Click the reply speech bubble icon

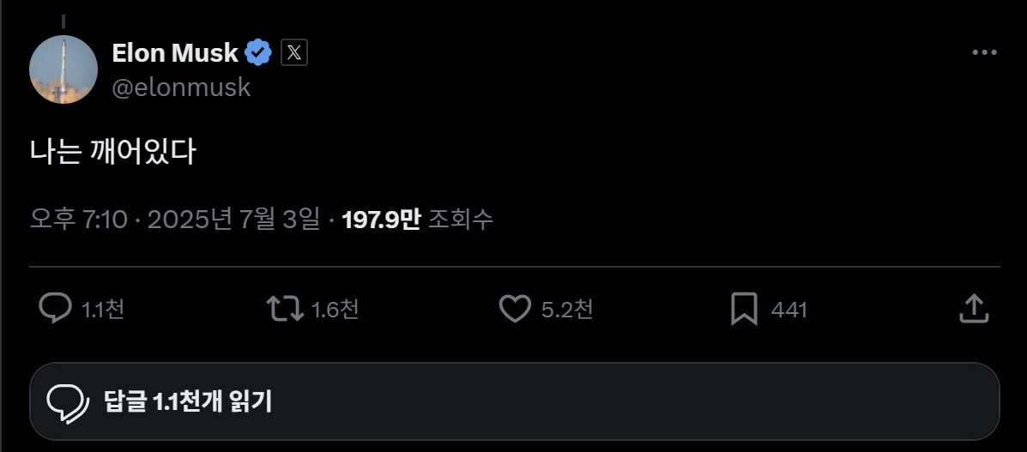pos(55,309)
